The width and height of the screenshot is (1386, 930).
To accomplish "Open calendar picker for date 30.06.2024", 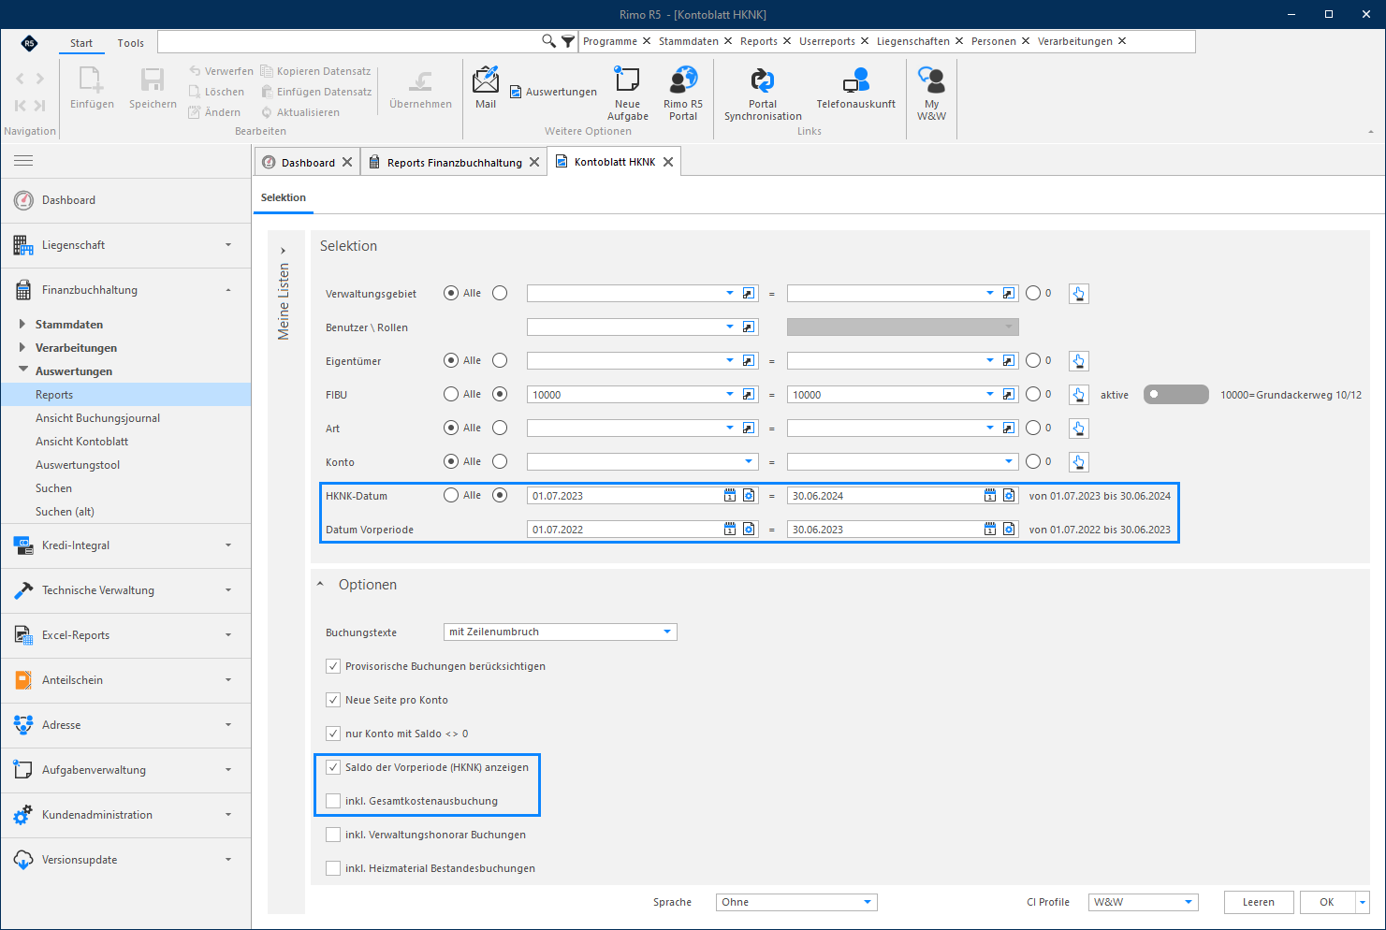I will point(990,496).
